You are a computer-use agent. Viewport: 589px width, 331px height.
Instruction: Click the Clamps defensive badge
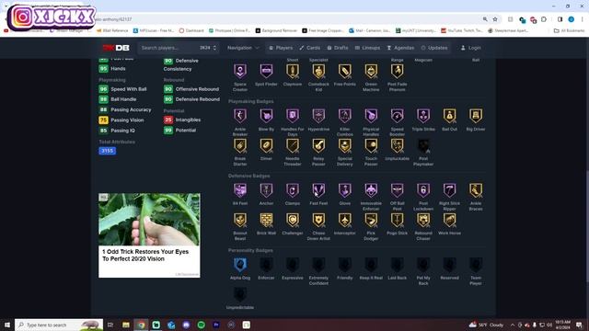click(x=293, y=190)
